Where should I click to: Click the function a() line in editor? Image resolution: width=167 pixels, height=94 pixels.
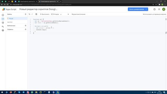click(38, 19)
